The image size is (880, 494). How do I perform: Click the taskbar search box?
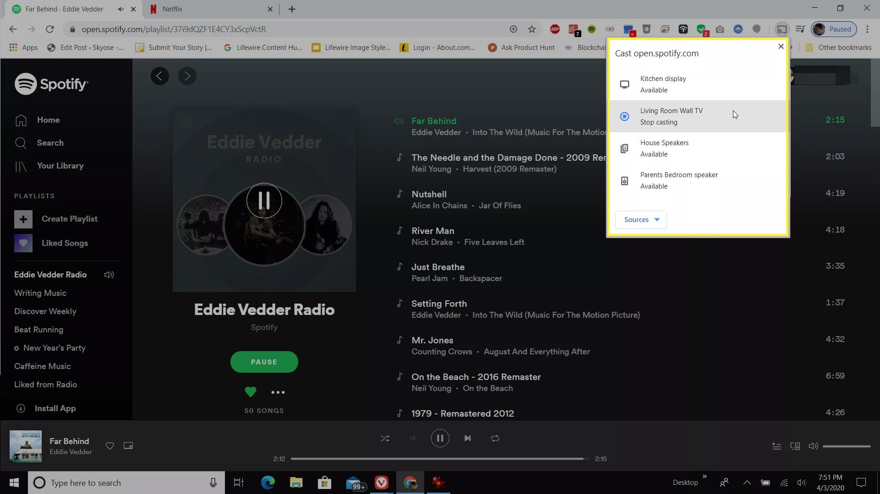click(126, 483)
